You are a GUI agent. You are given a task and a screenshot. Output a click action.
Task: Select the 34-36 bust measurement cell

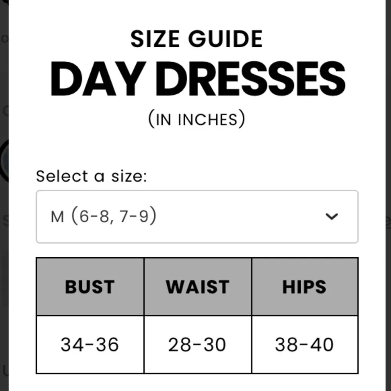tap(90, 344)
